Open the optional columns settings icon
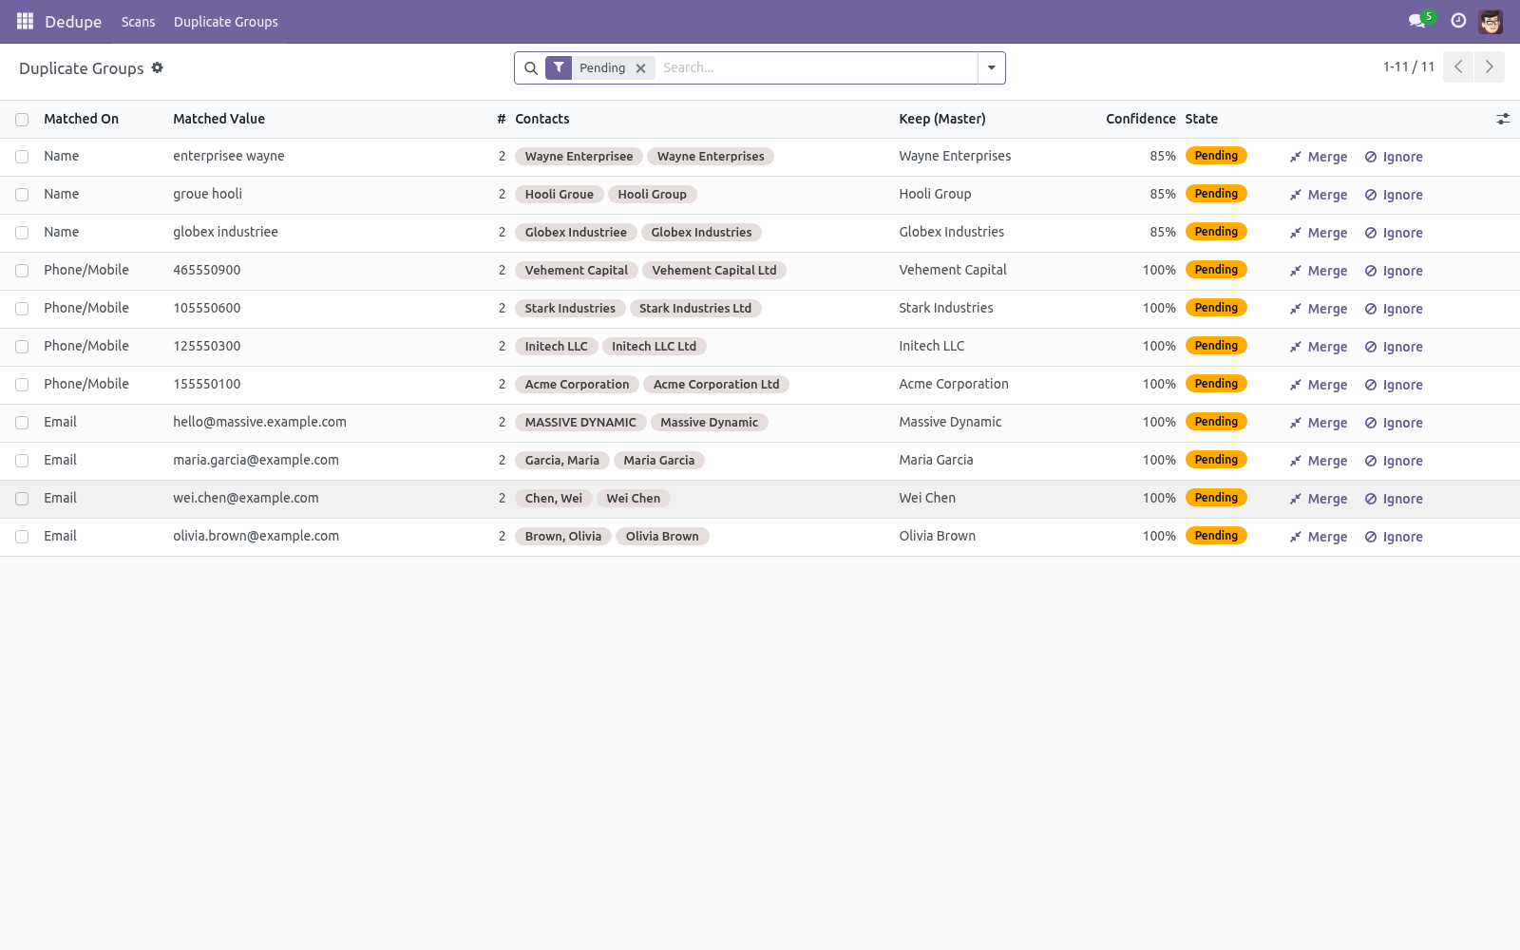The height and width of the screenshot is (950, 1520). point(1503,119)
